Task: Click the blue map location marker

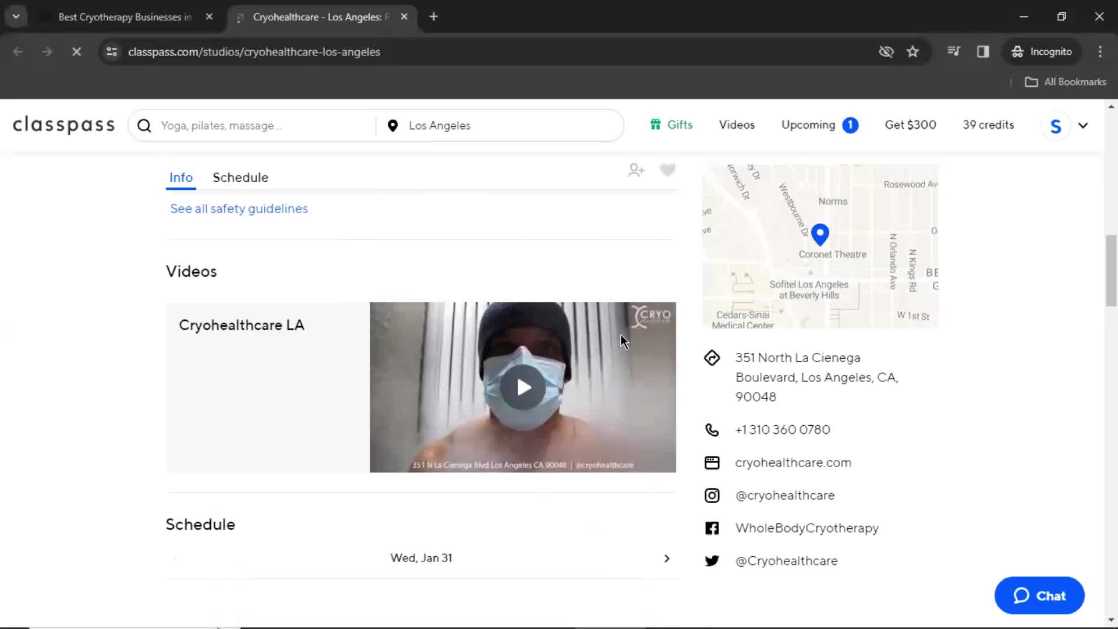Action: (x=820, y=234)
